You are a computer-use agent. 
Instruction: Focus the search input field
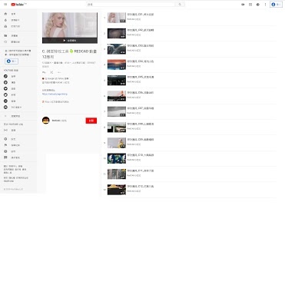coord(131,5)
